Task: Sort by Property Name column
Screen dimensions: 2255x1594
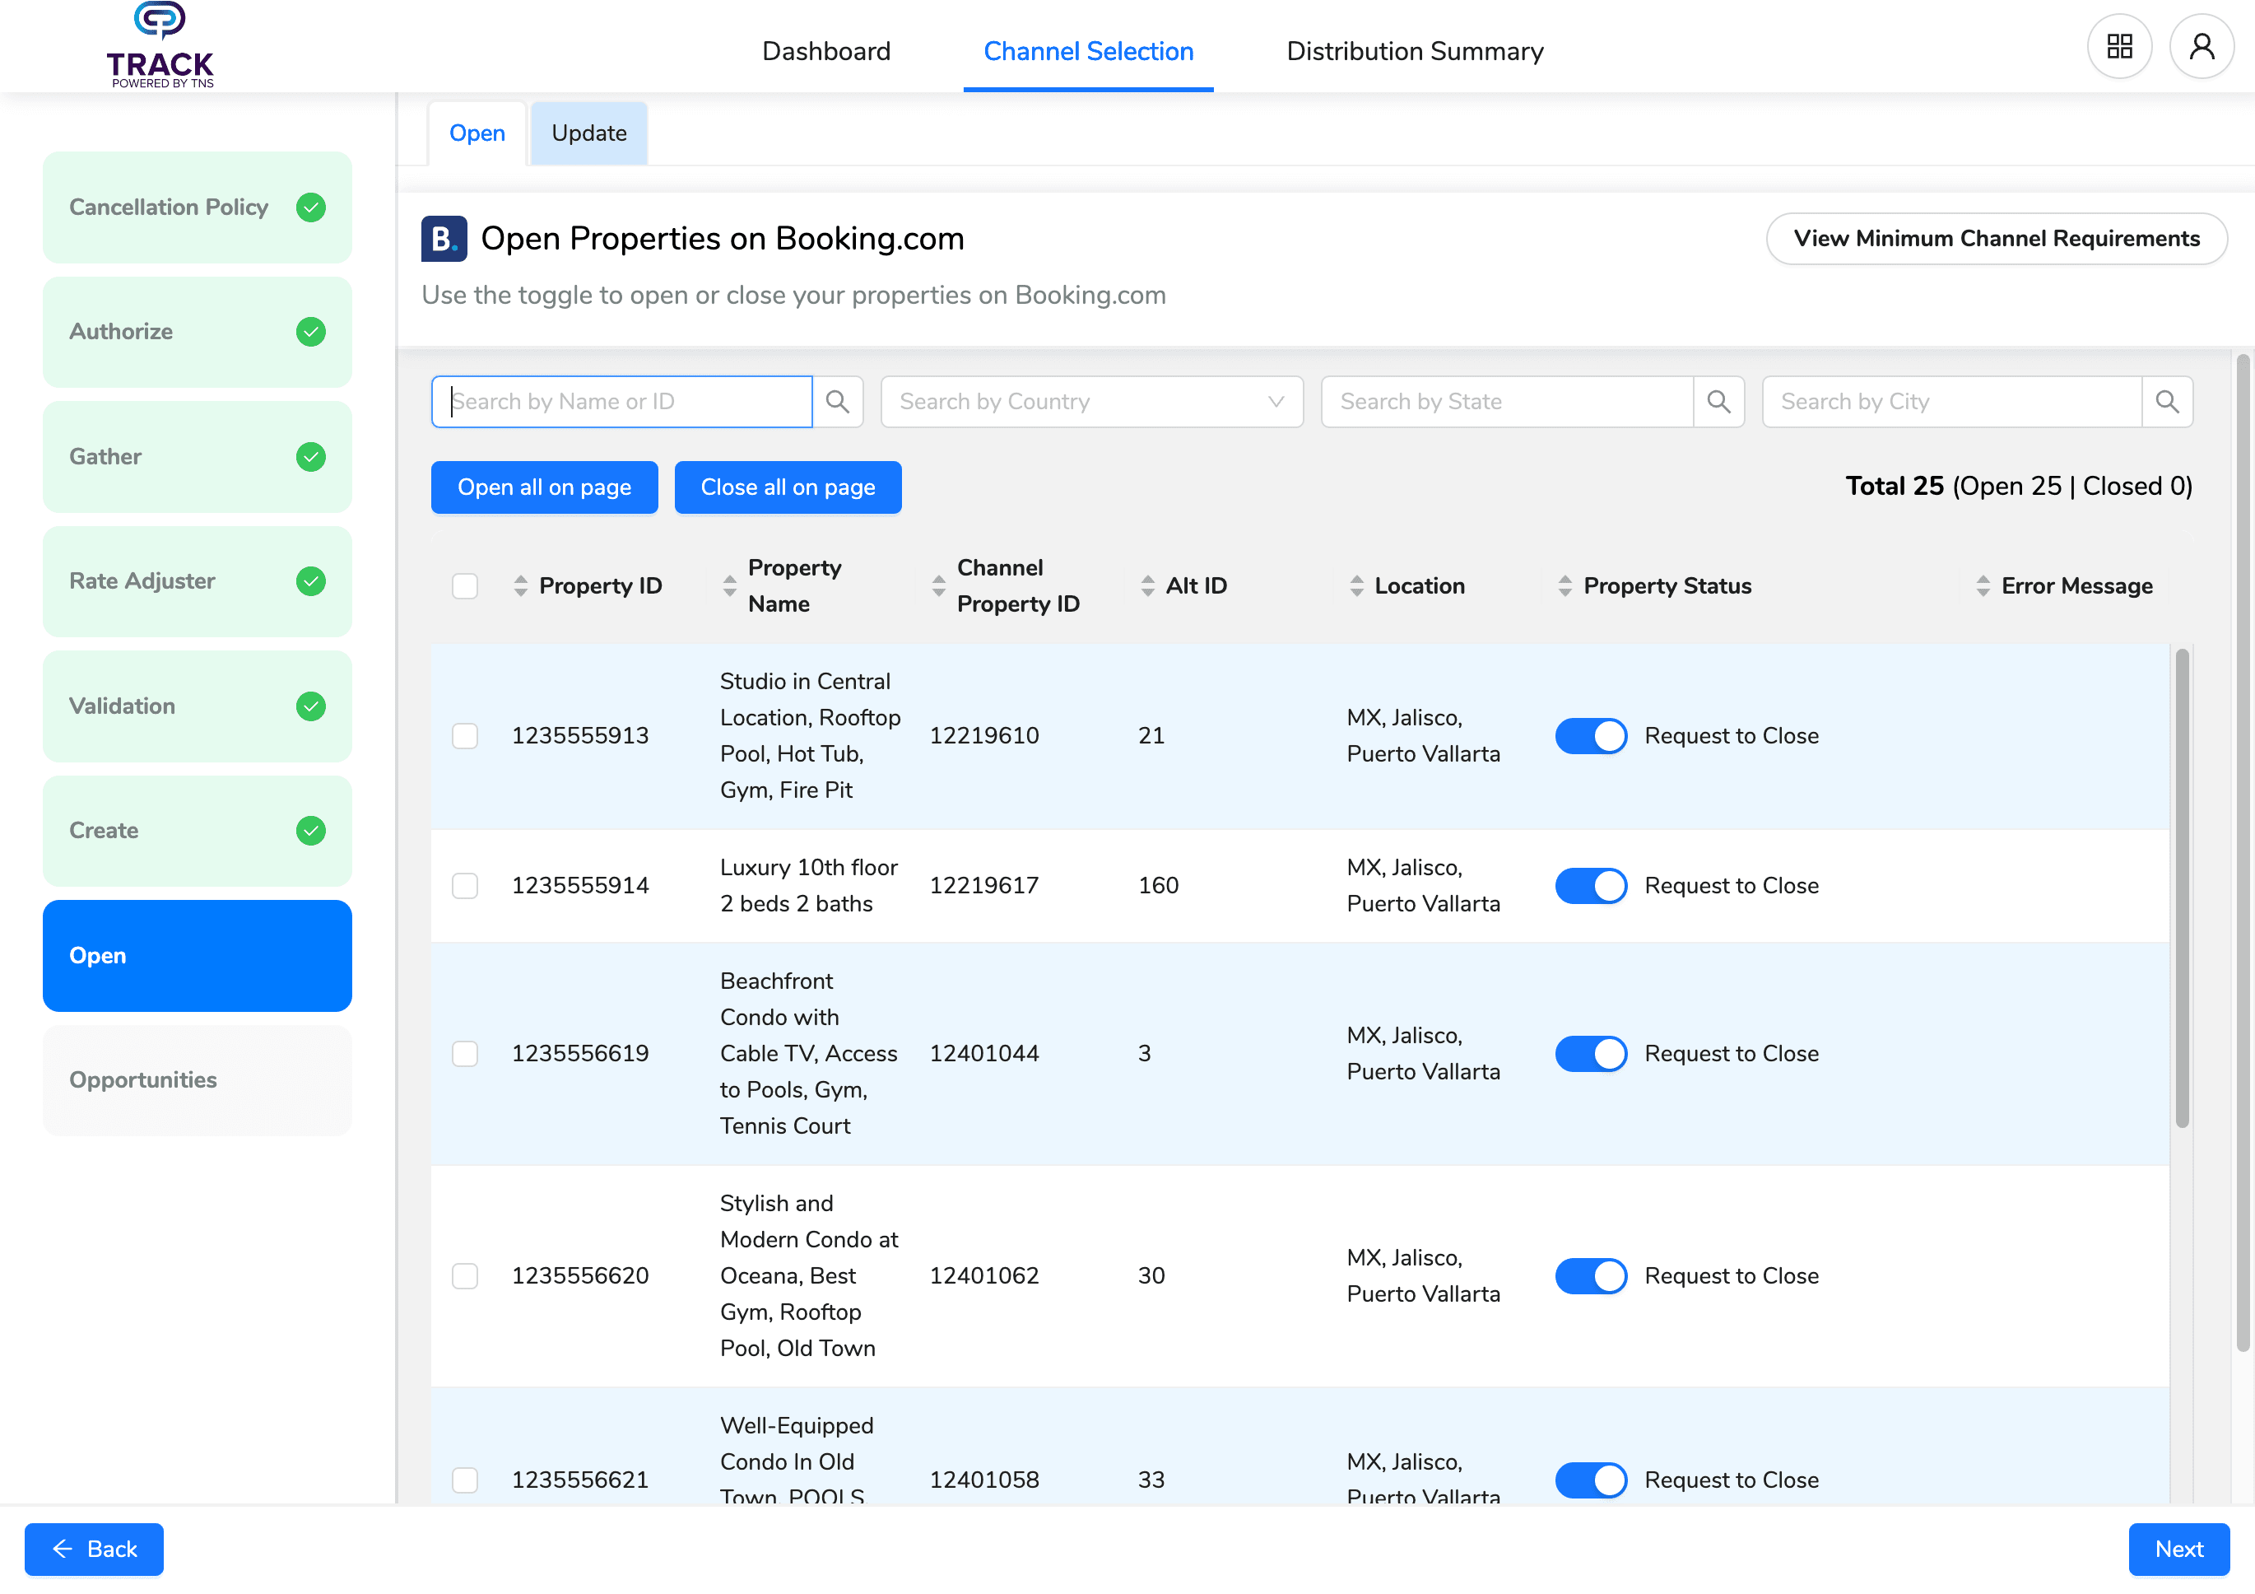Action: coord(730,587)
